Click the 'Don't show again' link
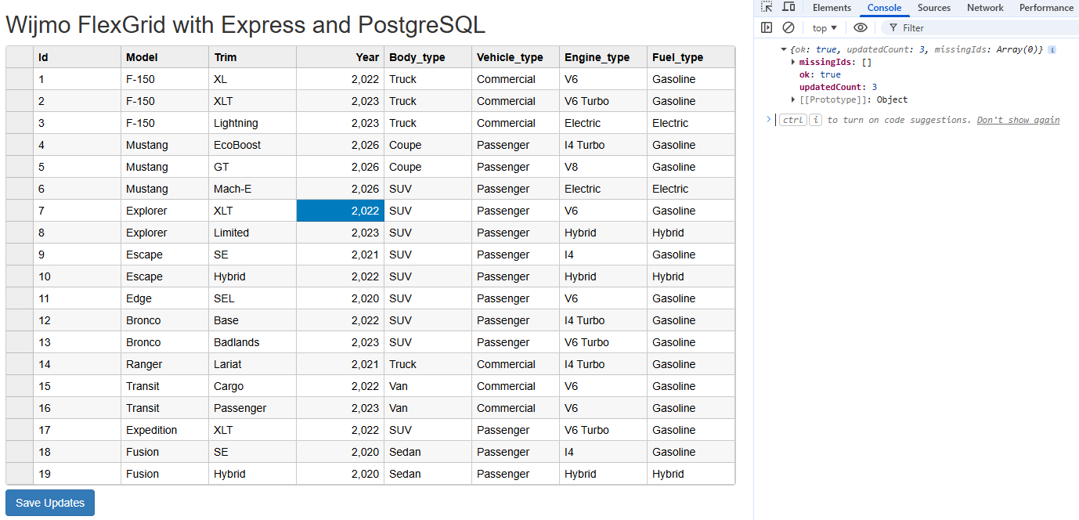 click(1018, 119)
